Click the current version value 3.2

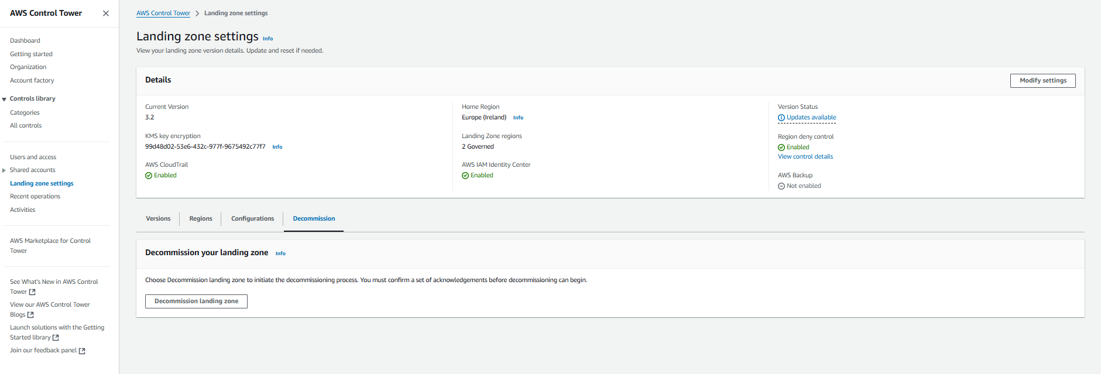click(x=150, y=117)
